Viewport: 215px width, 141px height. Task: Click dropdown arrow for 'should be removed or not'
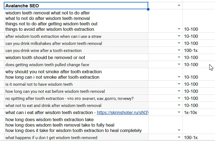coord(179,58)
